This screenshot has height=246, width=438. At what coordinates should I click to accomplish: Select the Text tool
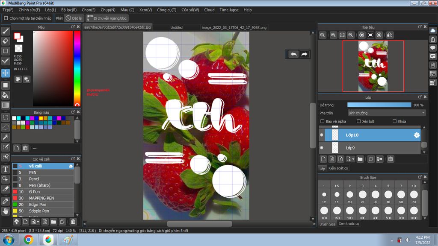pyautogui.click(x=5, y=169)
